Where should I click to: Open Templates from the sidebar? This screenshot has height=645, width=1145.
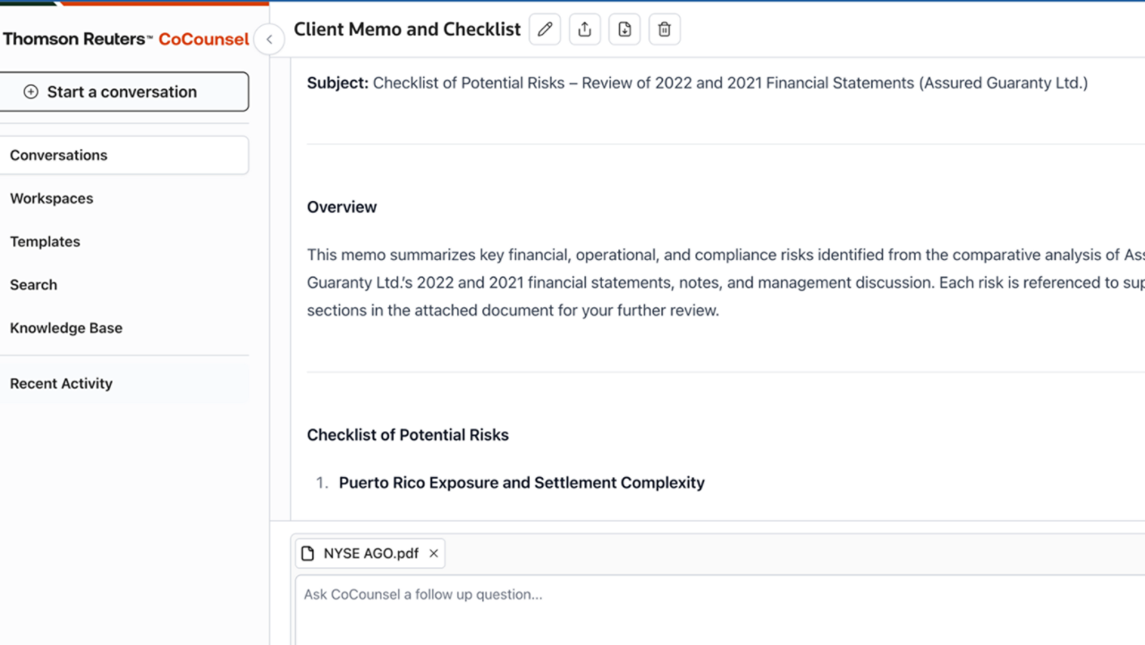pyautogui.click(x=45, y=242)
